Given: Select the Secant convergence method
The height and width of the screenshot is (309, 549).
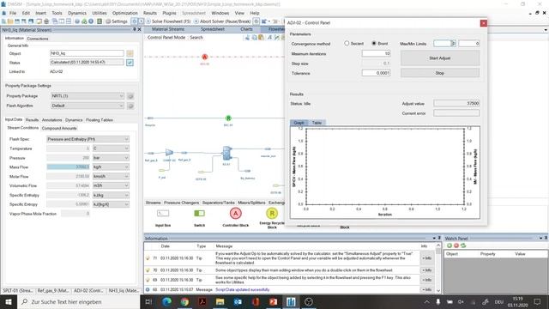Looking at the screenshot, I should (347, 44).
